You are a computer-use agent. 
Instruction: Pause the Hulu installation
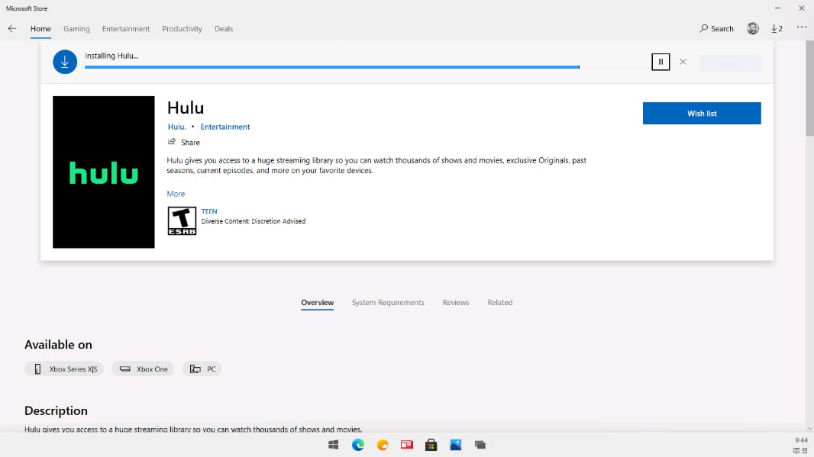tap(661, 62)
